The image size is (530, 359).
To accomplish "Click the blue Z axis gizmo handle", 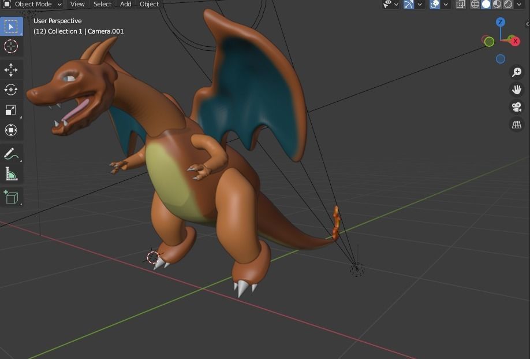I will [501, 23].
